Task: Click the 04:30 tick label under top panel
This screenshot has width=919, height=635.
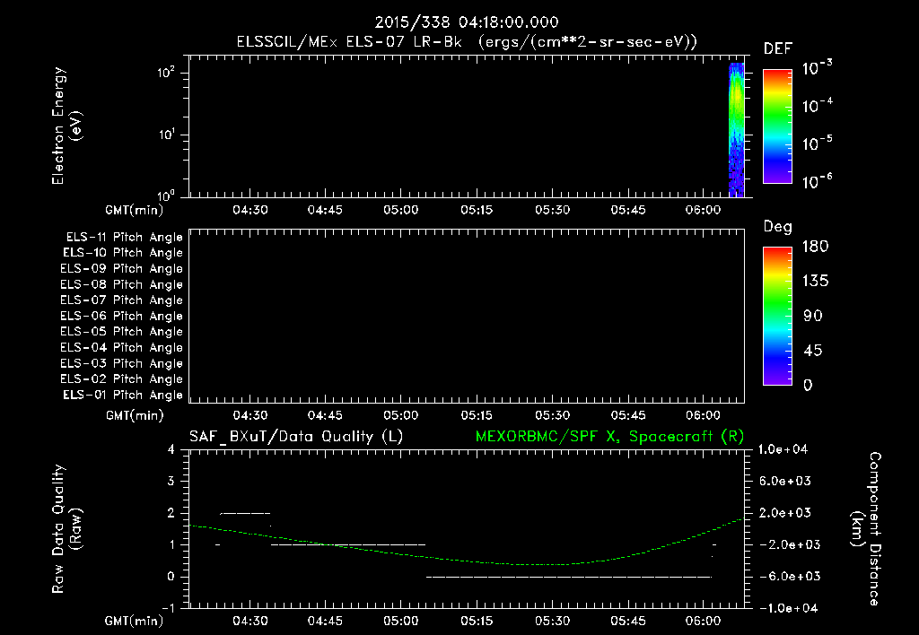Action: point(250,210)
